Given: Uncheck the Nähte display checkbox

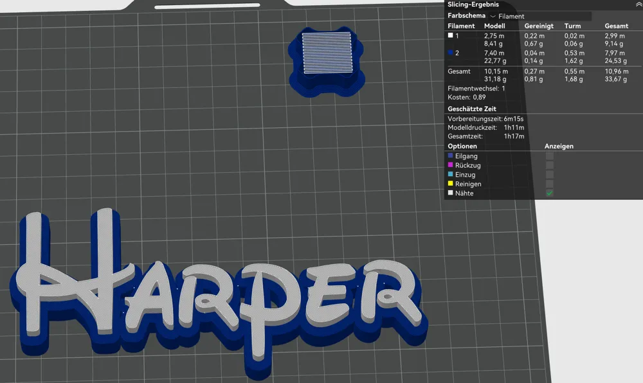Looking at the screenshot, I should [550, 193].
